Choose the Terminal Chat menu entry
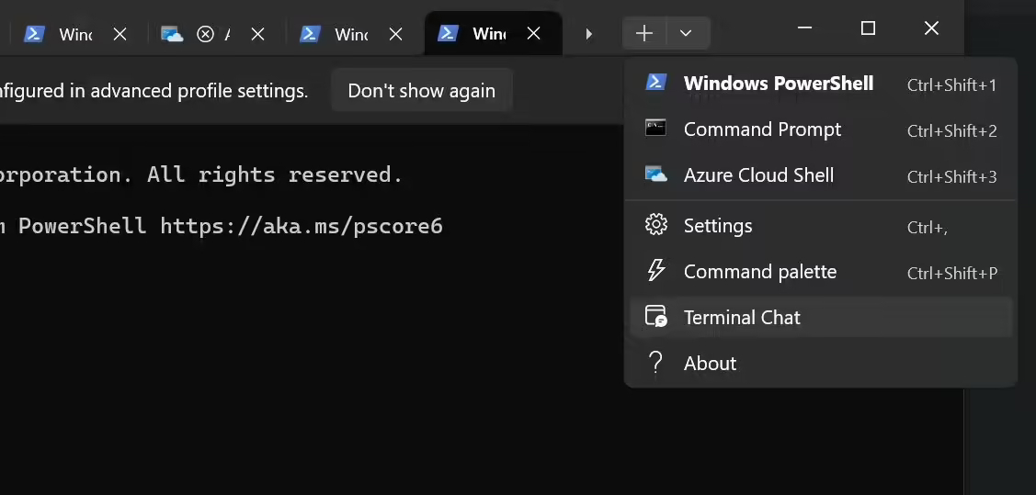1036x495 pixels. pyautogui.click(x=742, y=318)
